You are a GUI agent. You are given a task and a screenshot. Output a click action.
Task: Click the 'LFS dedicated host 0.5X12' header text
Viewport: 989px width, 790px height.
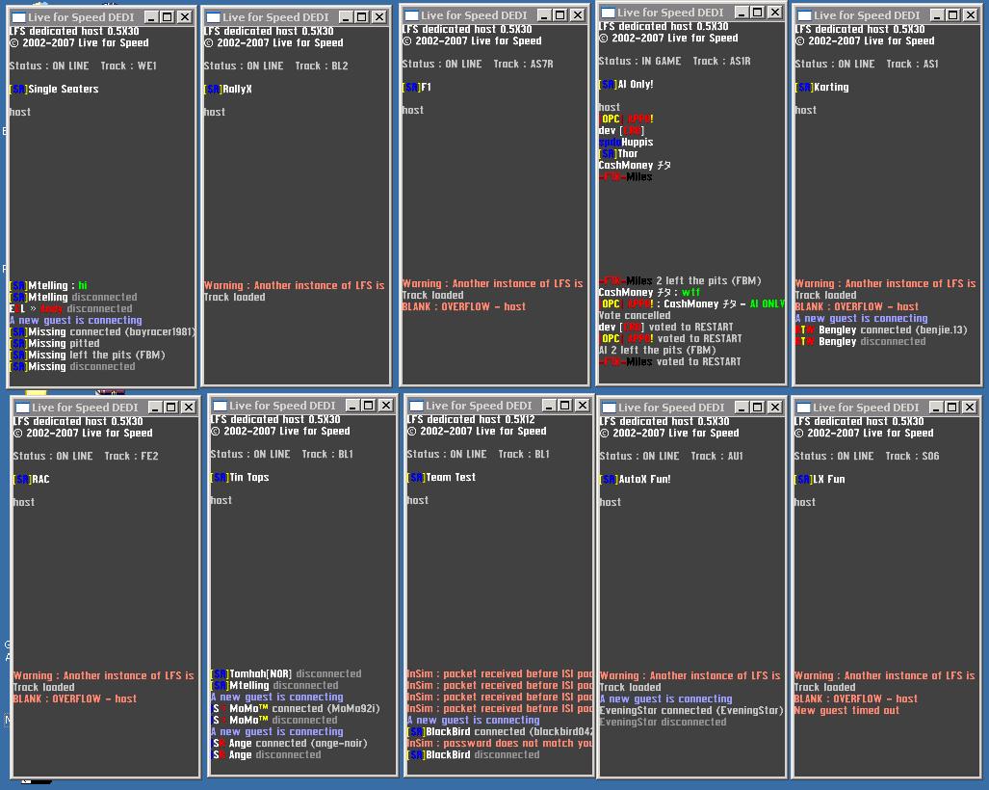click(471, 420)
